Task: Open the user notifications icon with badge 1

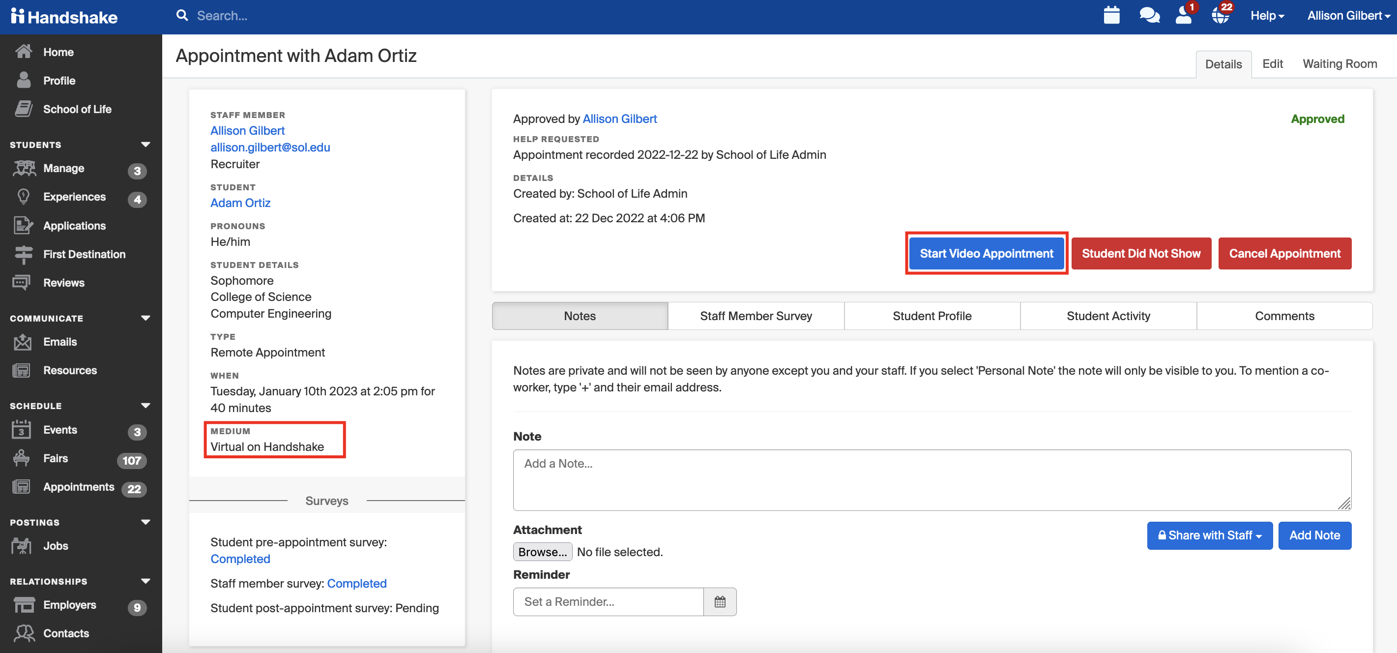Action: (1183, 15)
